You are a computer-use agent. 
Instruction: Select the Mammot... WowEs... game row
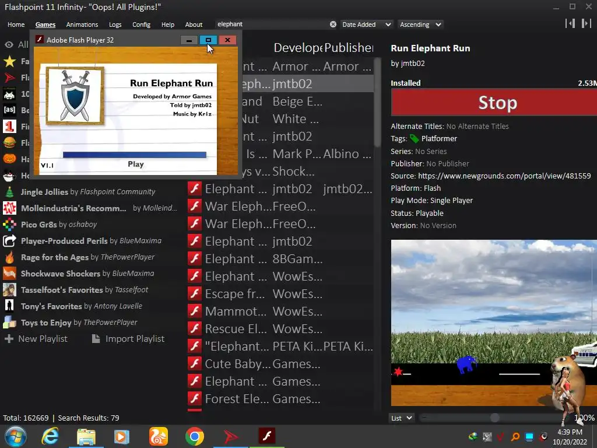[x=280, y=311]
